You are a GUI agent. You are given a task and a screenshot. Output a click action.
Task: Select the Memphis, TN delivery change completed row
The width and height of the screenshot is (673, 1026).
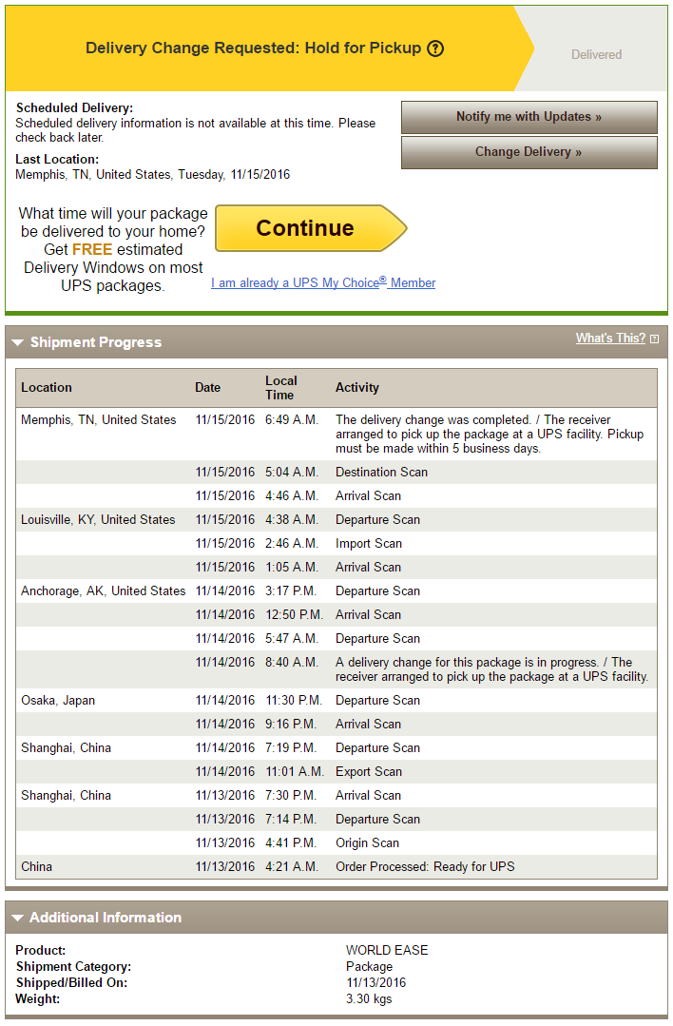(x=336, y=434)
